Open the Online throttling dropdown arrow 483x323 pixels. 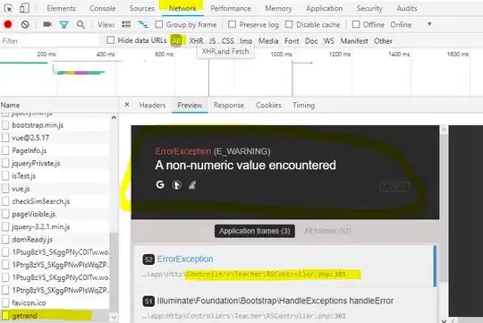pyautogui.click(x=429, y=24)
